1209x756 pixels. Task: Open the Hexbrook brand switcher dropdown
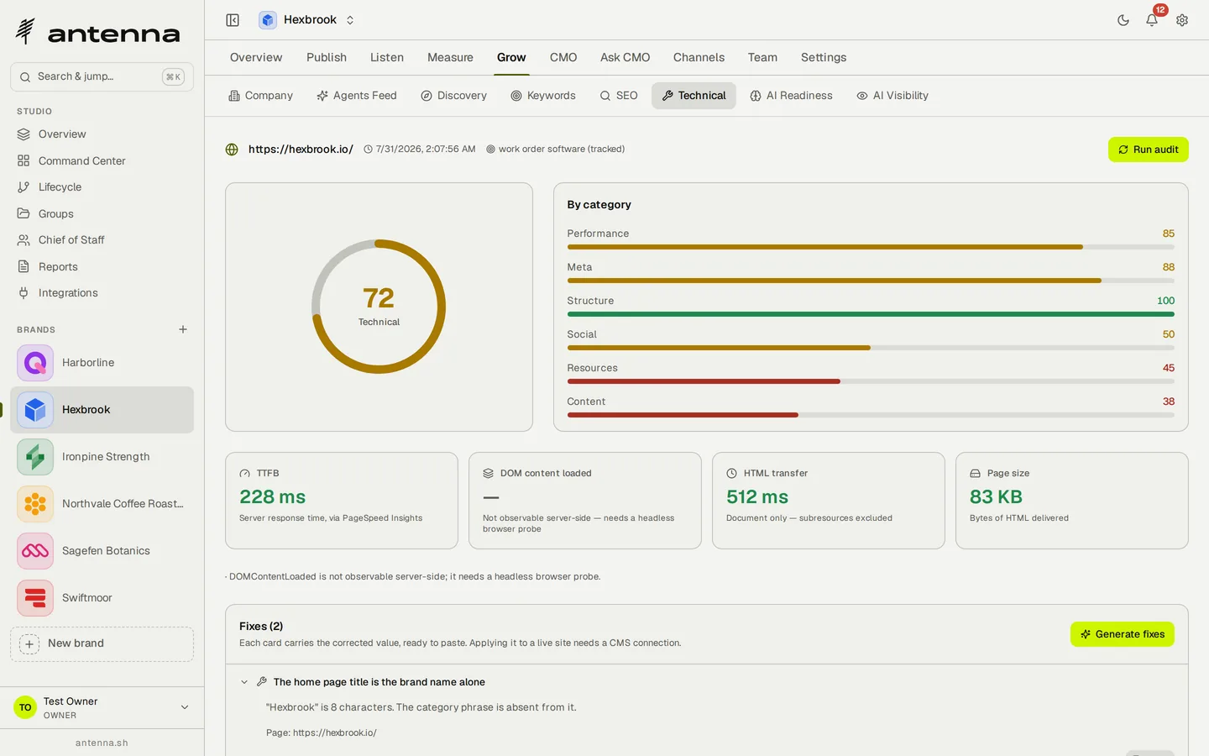307,20
